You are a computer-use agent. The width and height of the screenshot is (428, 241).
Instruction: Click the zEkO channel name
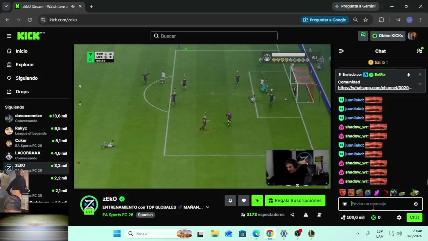(x=110, y=199)
